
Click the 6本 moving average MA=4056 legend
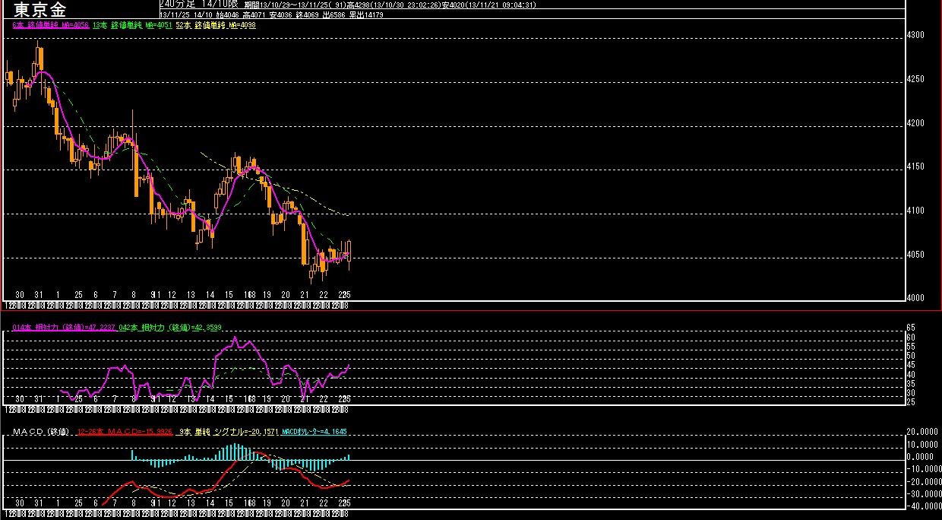click(x=51, y=25)
